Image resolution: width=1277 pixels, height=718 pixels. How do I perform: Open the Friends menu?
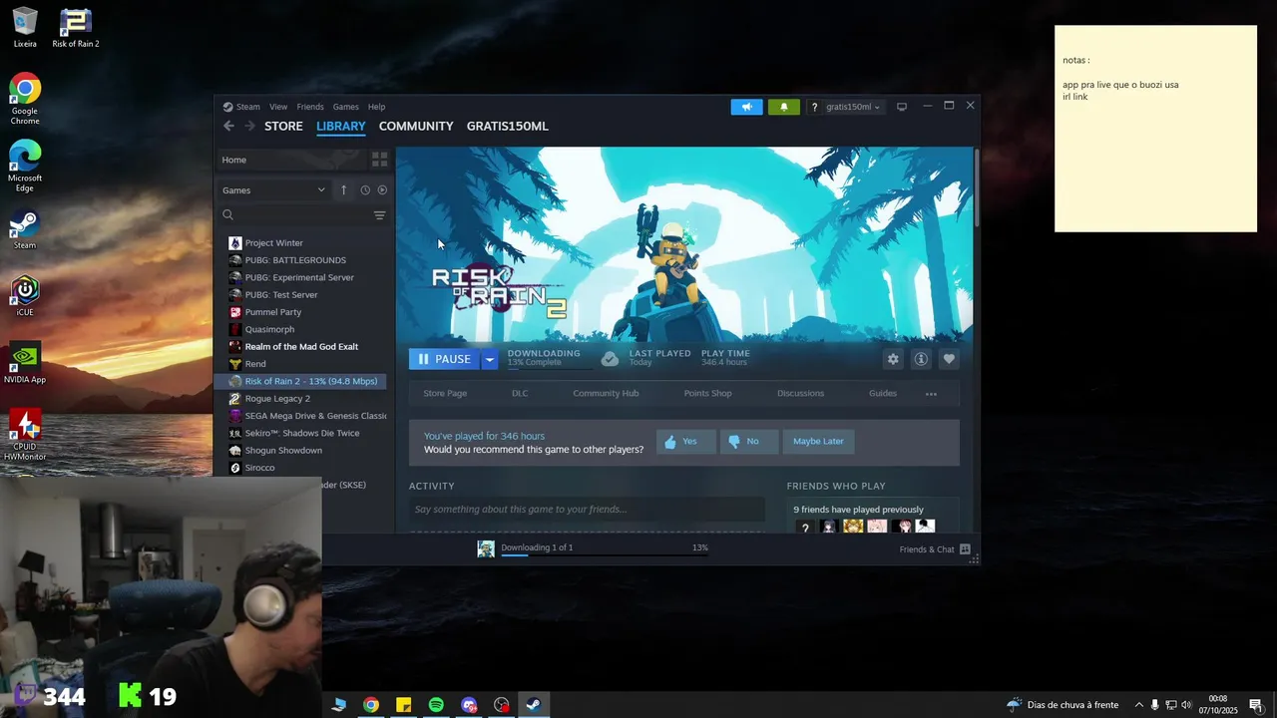(x=310, y=107)
